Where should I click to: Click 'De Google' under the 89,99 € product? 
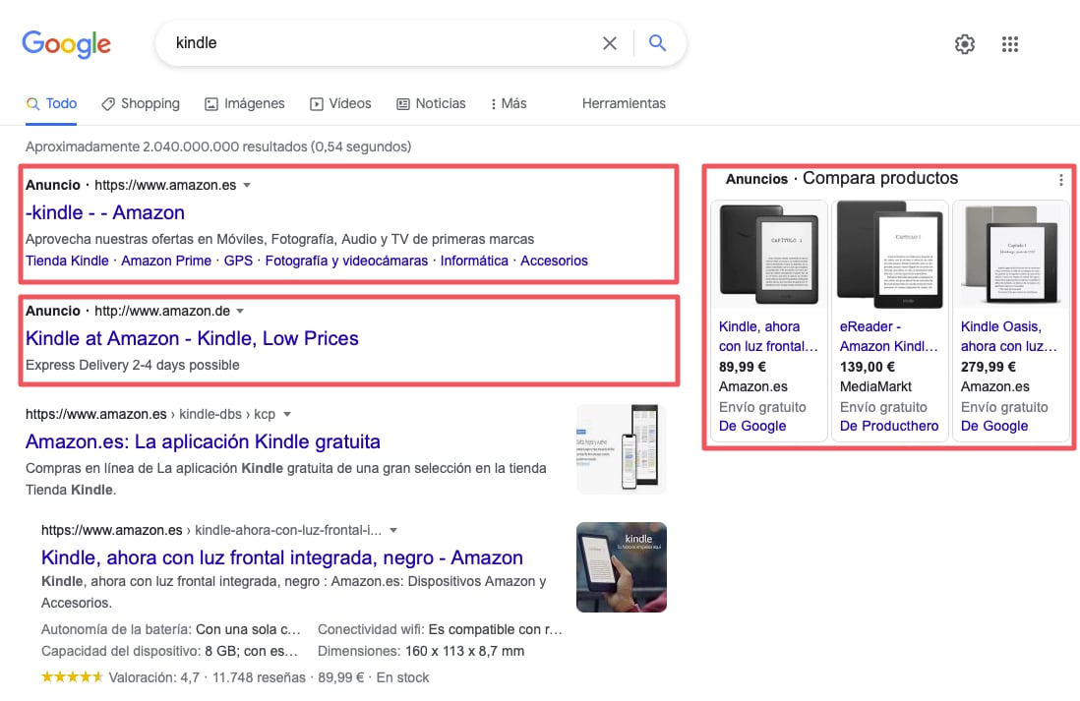pyautogui.click(x=752, y=427)
